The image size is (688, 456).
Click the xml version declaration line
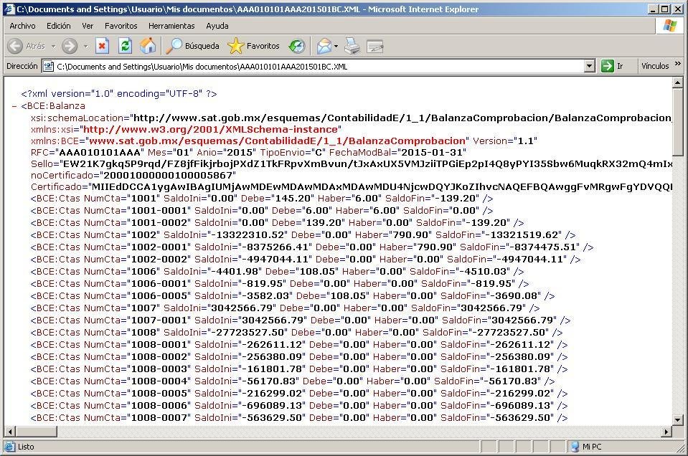click(x=119, y=94)
